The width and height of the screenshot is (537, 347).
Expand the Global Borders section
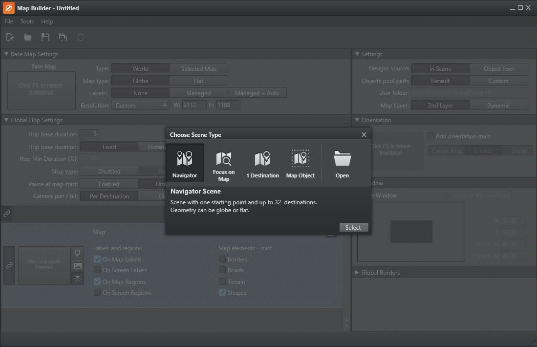pyautogui.click(x=357, y=273)
